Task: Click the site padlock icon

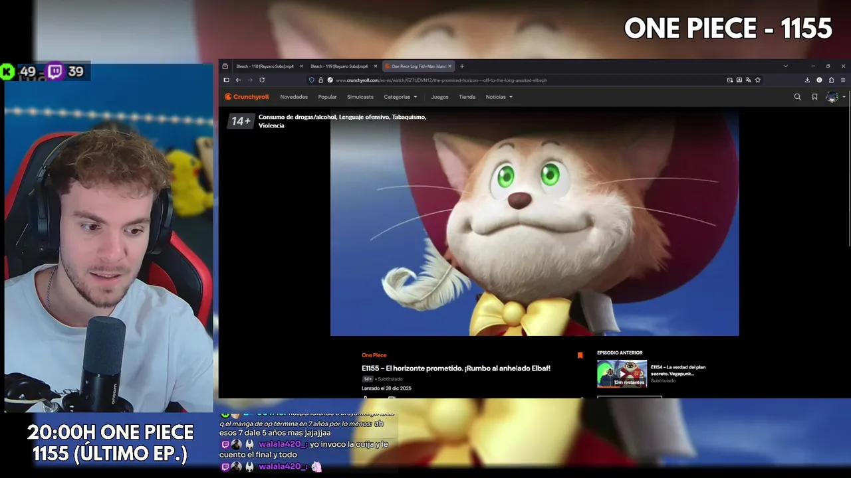Action: tap(320, 80)
